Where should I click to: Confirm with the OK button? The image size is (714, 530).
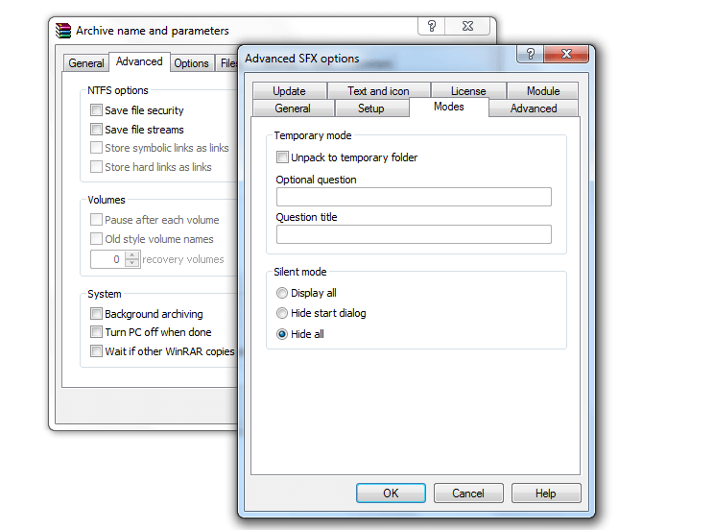point(391,494)
